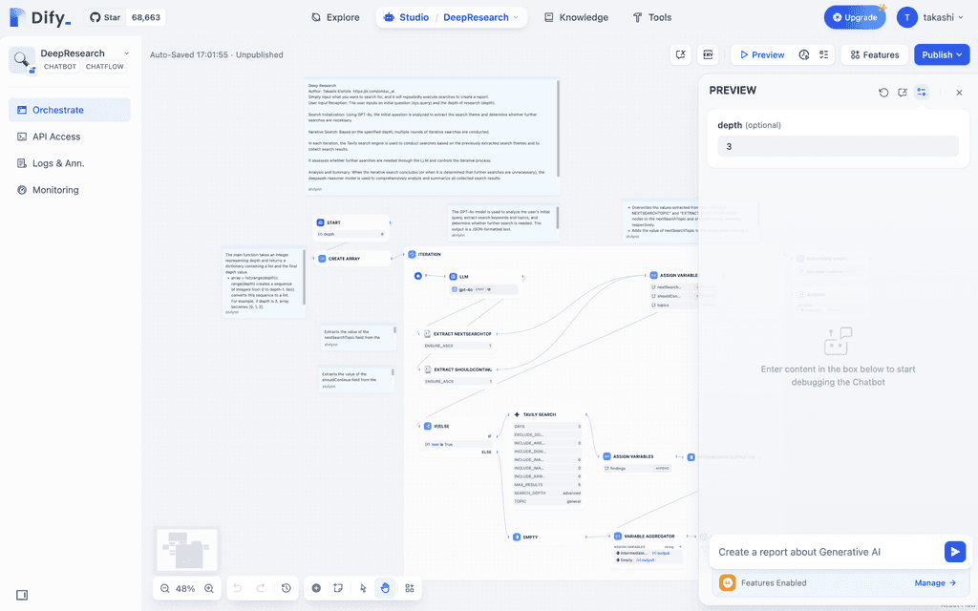This screenshot has width=978, height=611.
Task: Select the pointer mode tool
Action: click(x=361, y=588)
